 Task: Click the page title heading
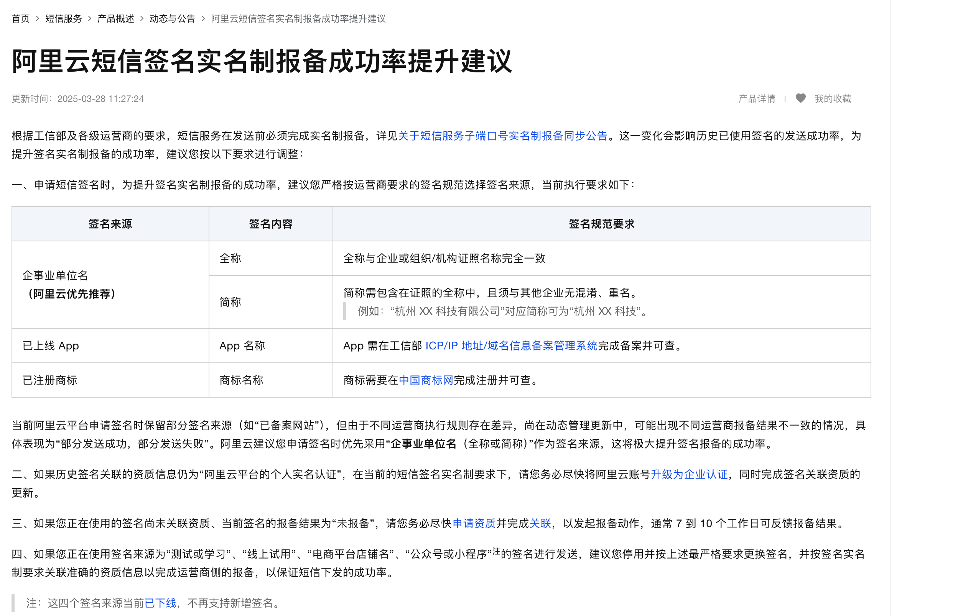point(262,61)
